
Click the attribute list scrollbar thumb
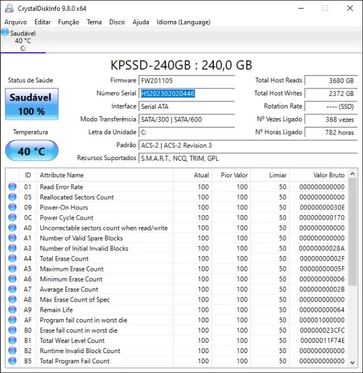click(x=353, y=232)
